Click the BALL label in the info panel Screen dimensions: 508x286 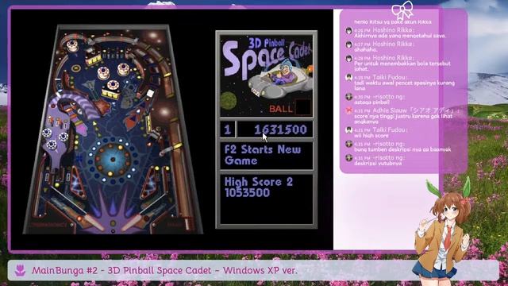pyautogui.click(x=281, y=109)
